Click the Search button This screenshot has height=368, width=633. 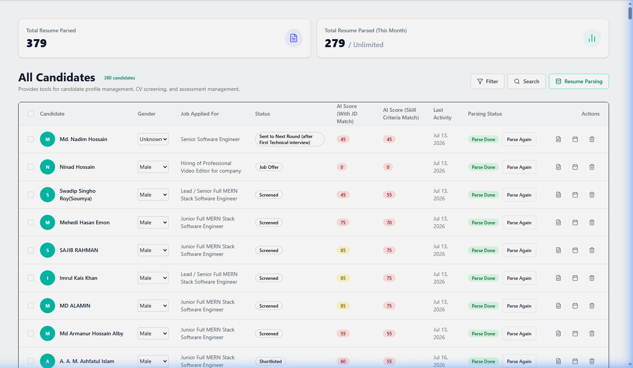(x=526, y=81)
